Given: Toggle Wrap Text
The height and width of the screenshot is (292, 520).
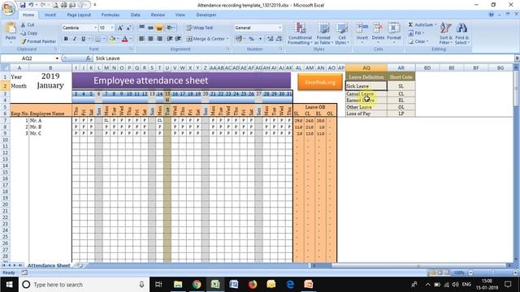Looking at the screenshot, I should coord(200,28).
